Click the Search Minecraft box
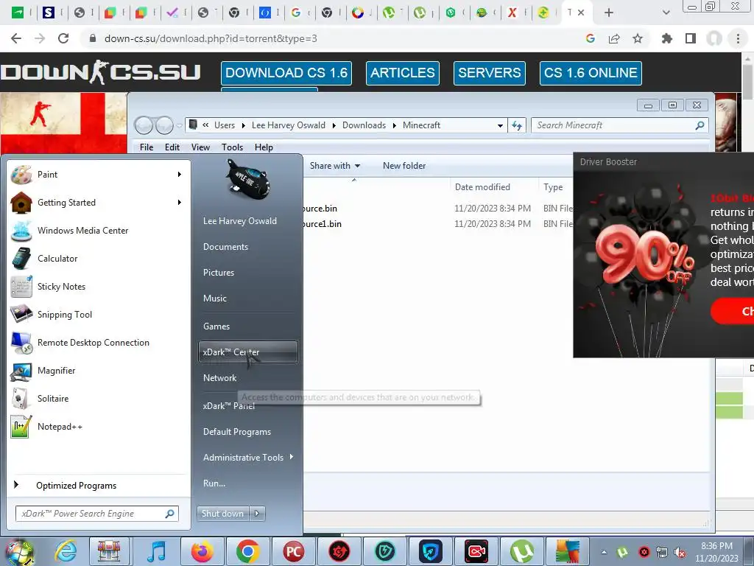The image size is (754, 566). coord(619,125)
